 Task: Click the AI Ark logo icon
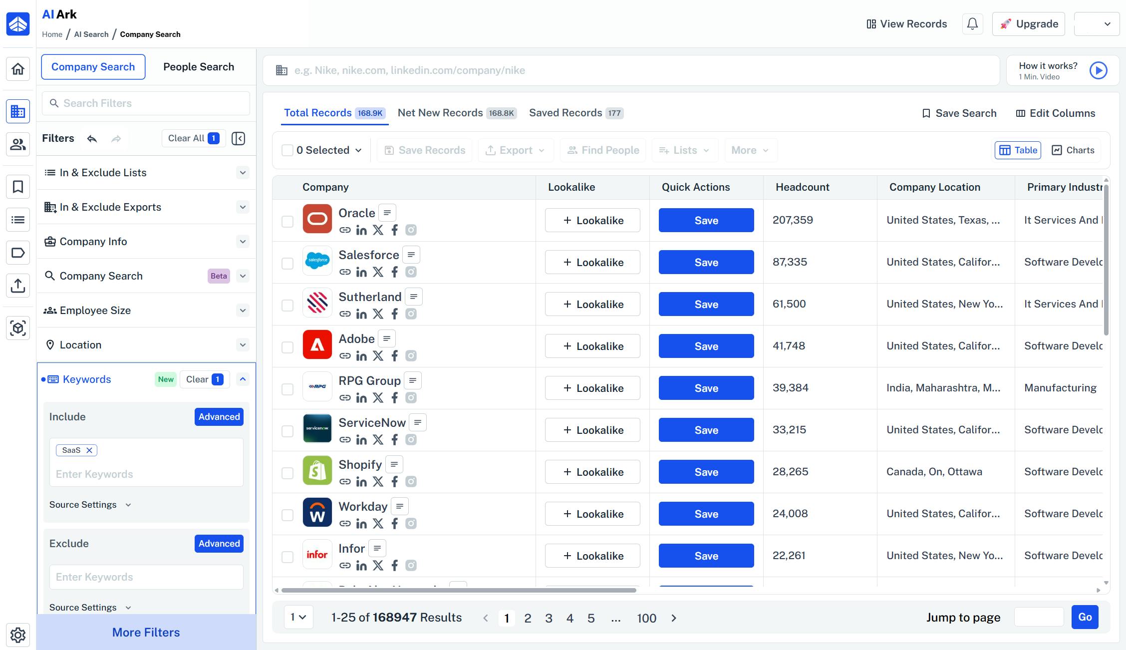(18, 23)
